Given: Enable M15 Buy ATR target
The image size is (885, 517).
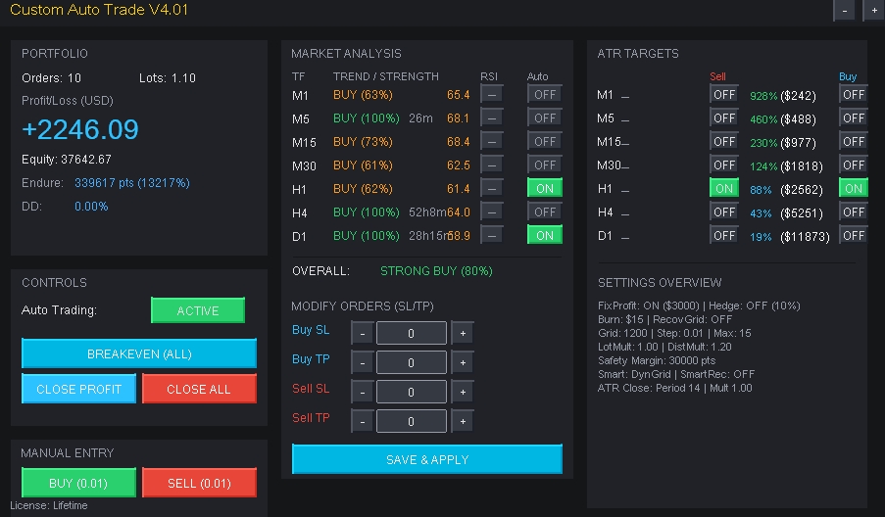Looking at the screenshot, I should tap(853, 141).
